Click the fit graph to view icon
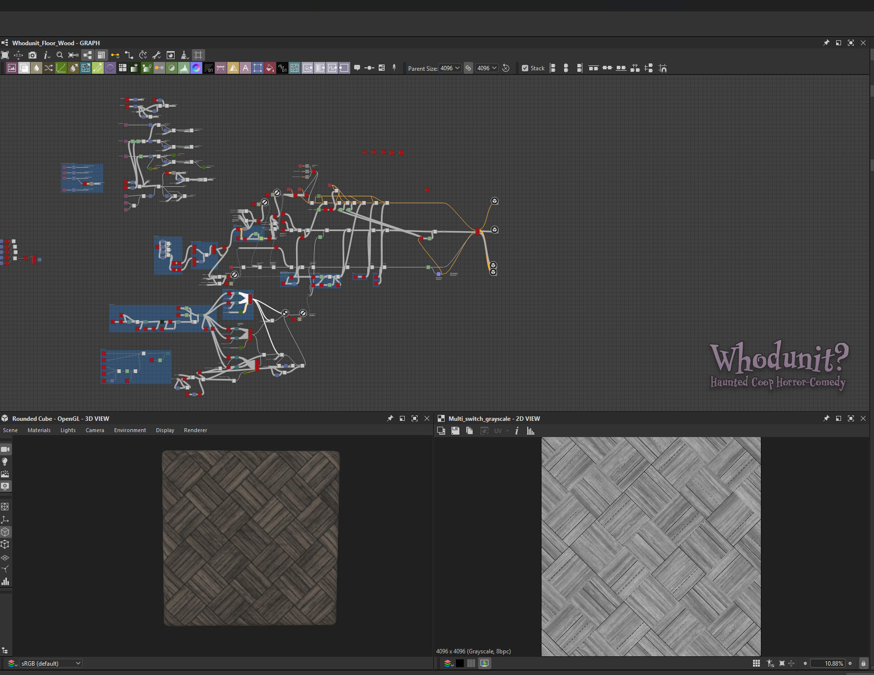Viewport: 874px width, 675px height. [x=5, y=55]
